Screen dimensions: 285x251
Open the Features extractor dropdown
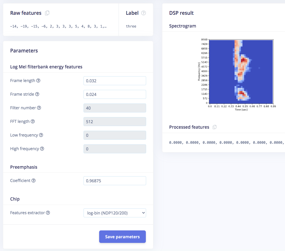click(115, 213)
